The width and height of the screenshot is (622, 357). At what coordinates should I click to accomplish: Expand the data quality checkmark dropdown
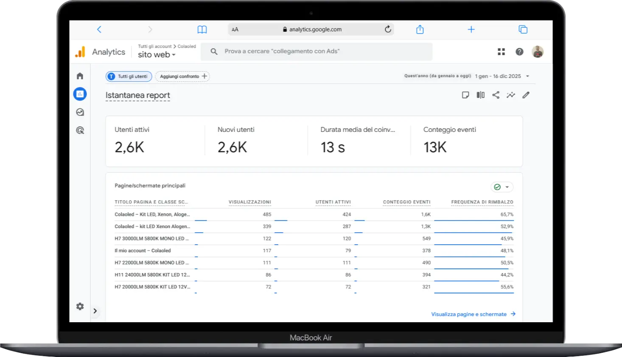coord(502,187)
